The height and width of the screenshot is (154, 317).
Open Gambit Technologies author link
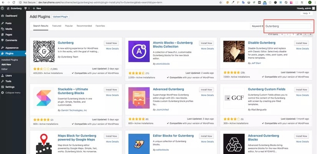tap(74, 110)
